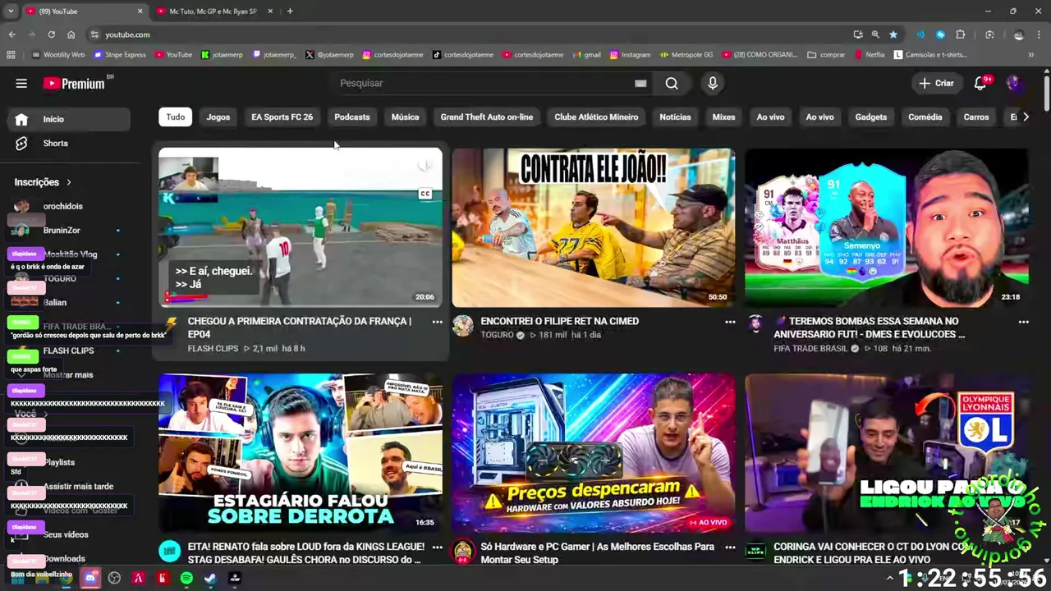Open the Preços despencaram live thumbnail
Screen dimensions: 1051x591
pyautogui.click(x=593, y=452)
